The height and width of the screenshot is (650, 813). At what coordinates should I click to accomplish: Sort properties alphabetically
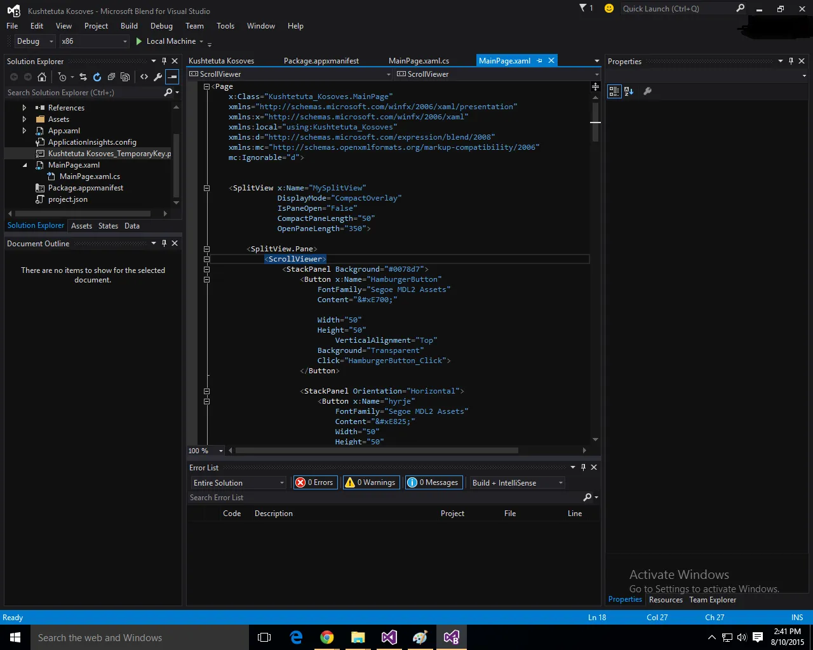(629, 91)
